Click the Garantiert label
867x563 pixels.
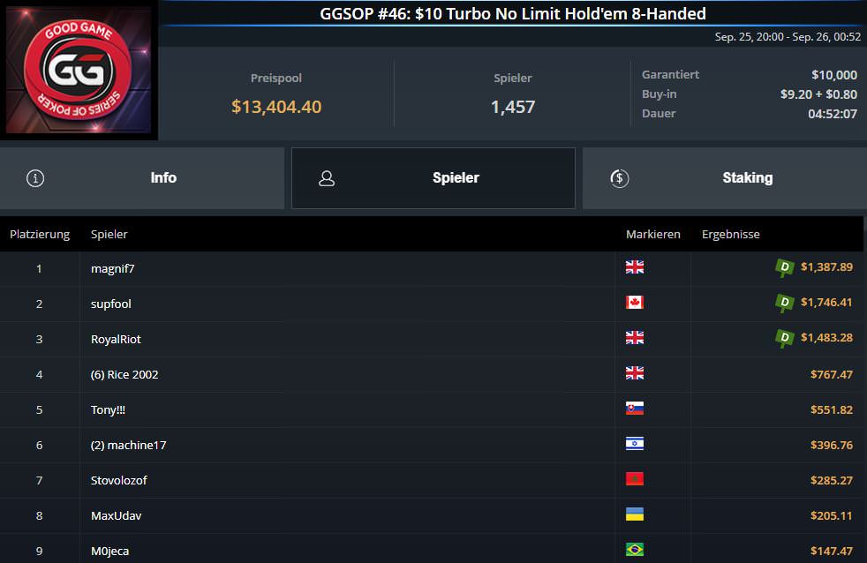[671, 75]
